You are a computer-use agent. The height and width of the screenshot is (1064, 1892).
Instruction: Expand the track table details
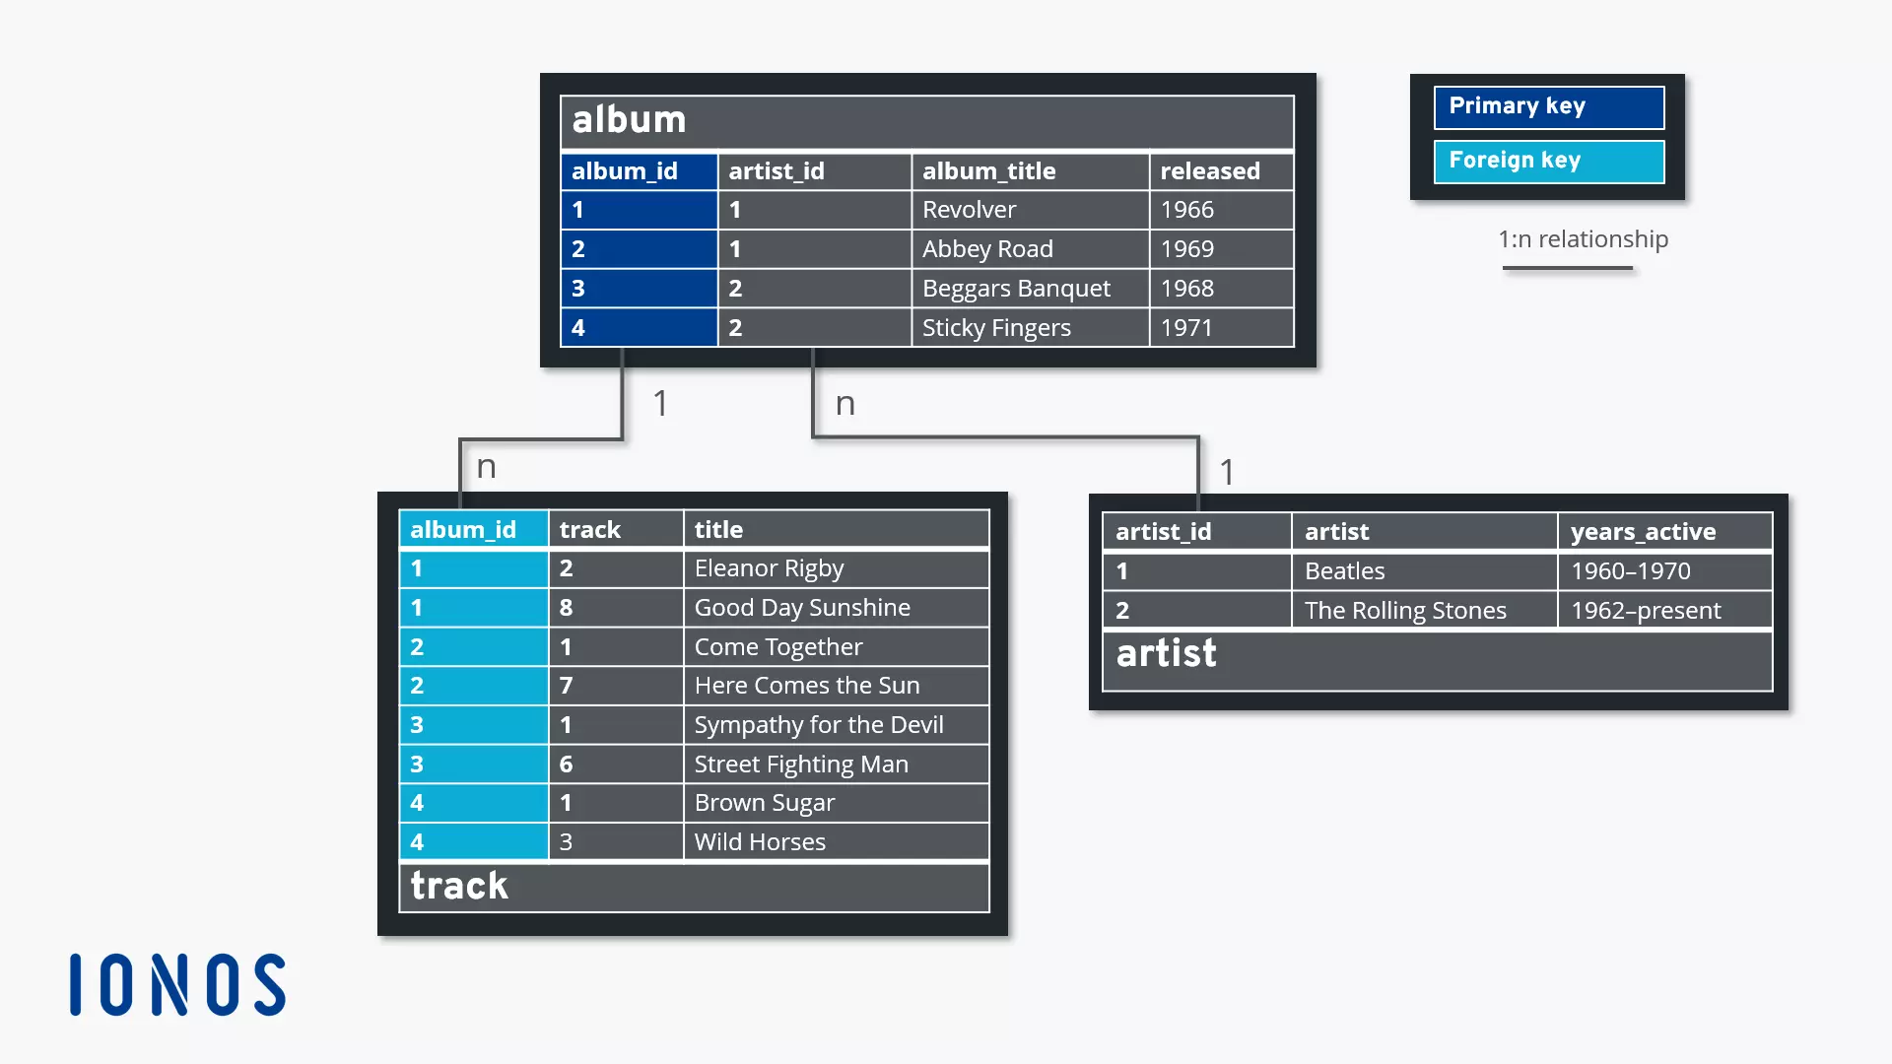458,885
